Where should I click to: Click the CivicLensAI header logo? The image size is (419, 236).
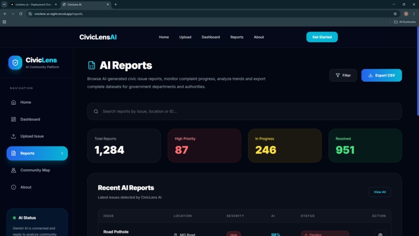tap(98, 37)
